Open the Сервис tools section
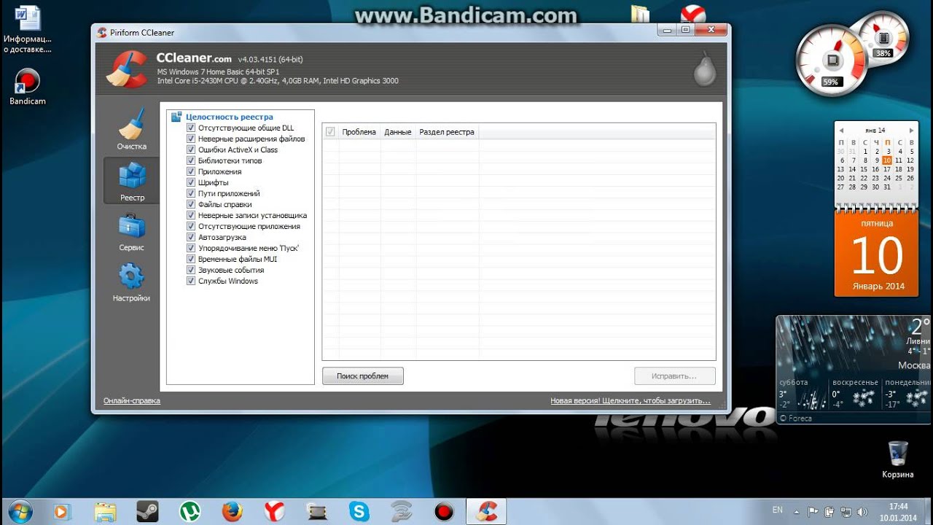This screenshot has height=525, width=933. 132,232
